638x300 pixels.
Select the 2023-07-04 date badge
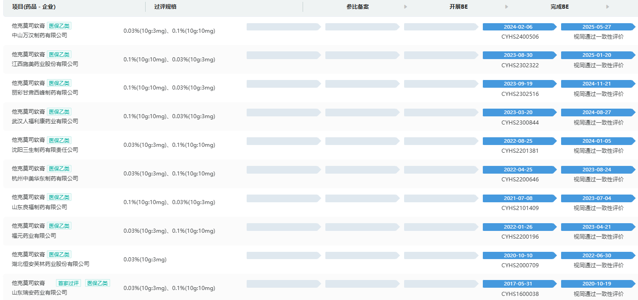click(x=597, y=198)
